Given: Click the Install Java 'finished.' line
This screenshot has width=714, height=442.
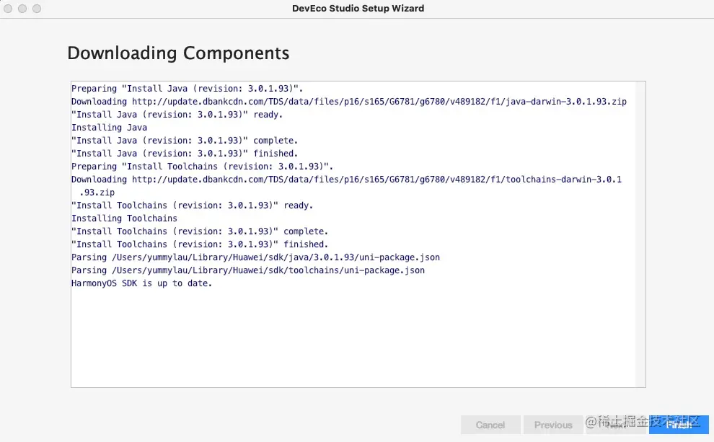Looking at the screenshot, I should coord(185,154).
